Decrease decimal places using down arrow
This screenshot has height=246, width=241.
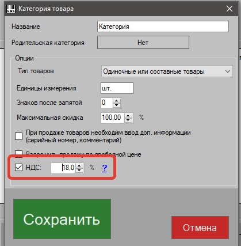[117, 105]
